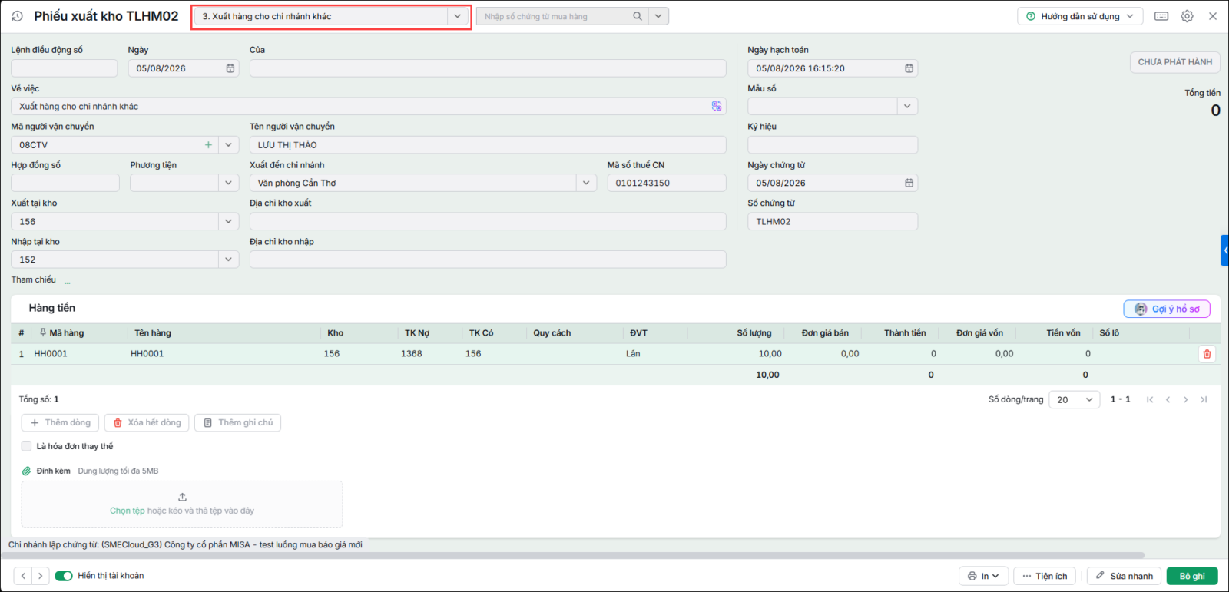Change the Số dòng/trang page size dropdown
This screenshot has height=592, width=1229.
(x=1075, y=399)
